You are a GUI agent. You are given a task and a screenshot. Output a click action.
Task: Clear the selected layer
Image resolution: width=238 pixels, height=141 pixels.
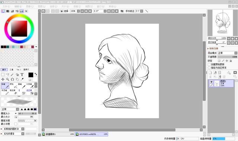pyautogui.click(x=219, y=77)
